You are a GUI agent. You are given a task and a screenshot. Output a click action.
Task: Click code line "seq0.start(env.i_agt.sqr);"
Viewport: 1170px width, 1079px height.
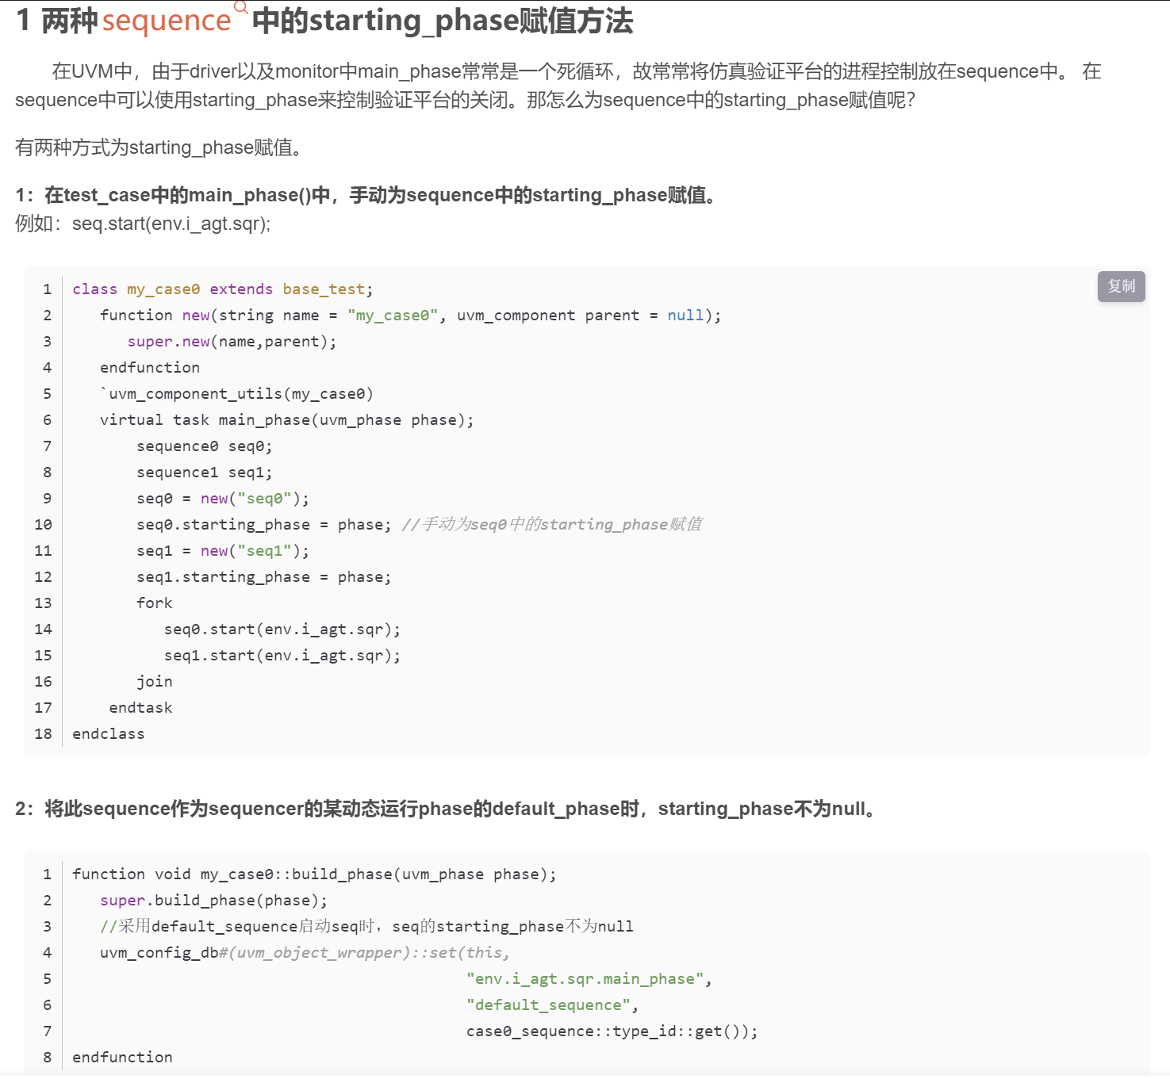pyautogui.click(x=282, y=629)
